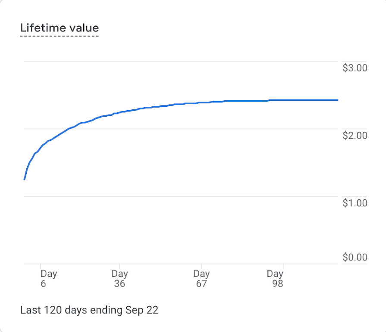Click the $1.00 y-axis label

[355, 203]
